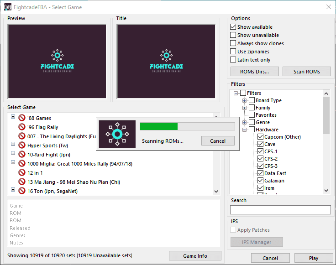Check the Board Type filter checkbox
Image resolution: width=336 pixels, height=265 pixels.
pos(252,100)
